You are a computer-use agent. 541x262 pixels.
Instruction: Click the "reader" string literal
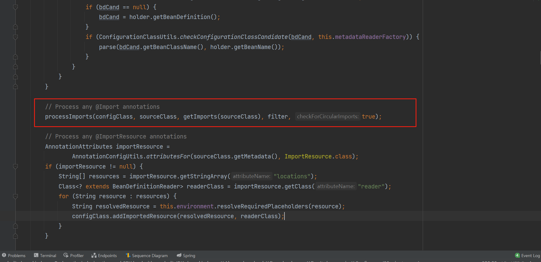coord(371,186)
